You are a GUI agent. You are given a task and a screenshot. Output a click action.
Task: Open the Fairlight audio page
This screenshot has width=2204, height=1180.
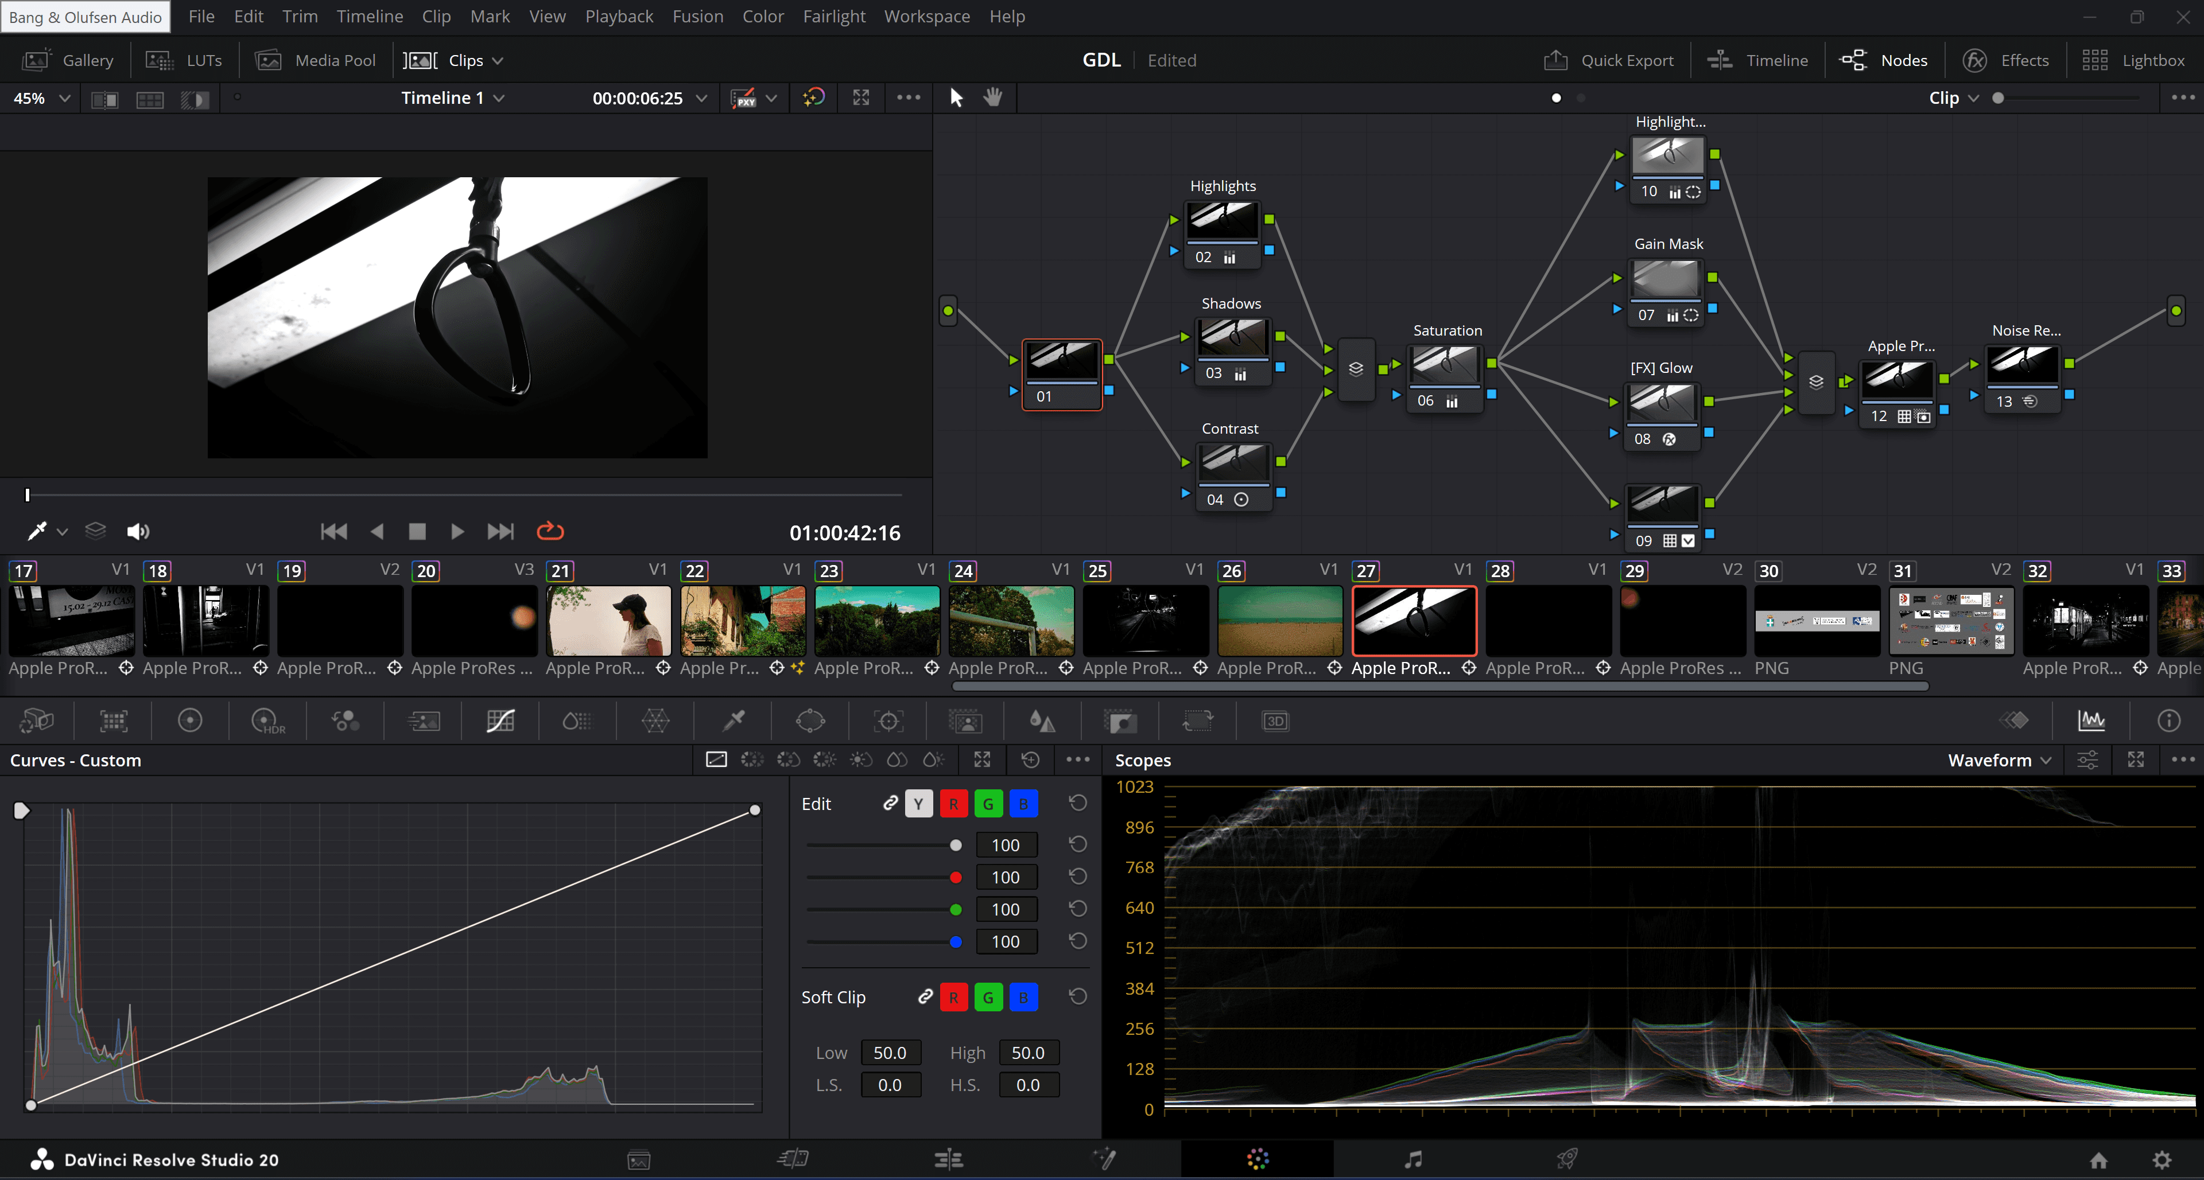pyautogui.click(x=1413, y=1159)
